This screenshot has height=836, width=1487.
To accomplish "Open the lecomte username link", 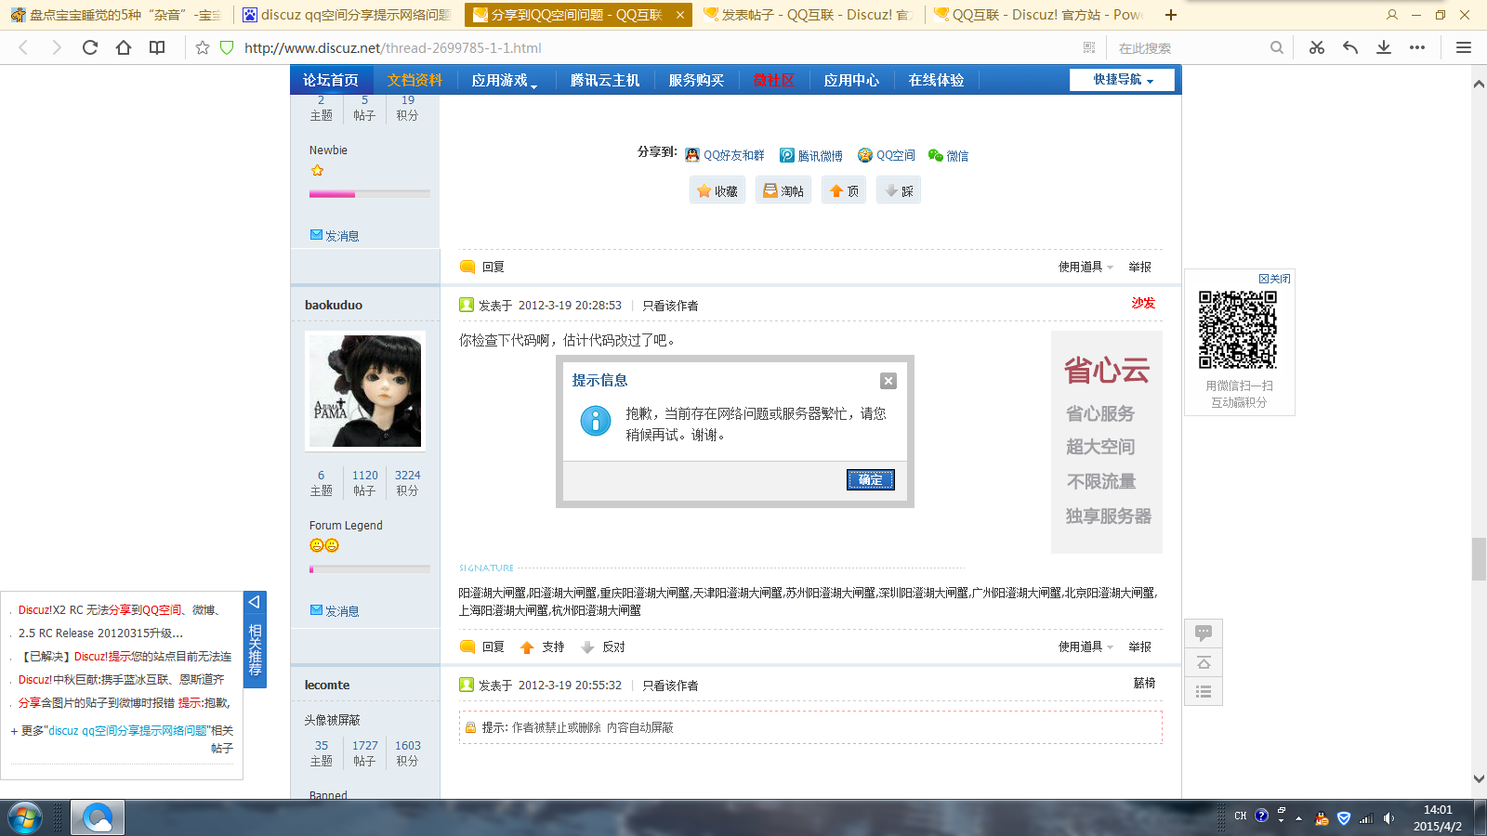I will tap(327, 685).
